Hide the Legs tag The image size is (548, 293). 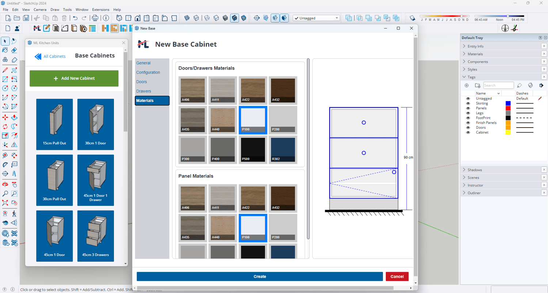(x=468, y=113)
